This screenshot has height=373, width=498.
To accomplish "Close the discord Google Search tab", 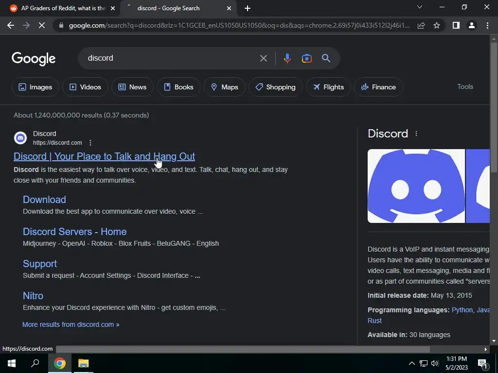I will pos(229,8).
